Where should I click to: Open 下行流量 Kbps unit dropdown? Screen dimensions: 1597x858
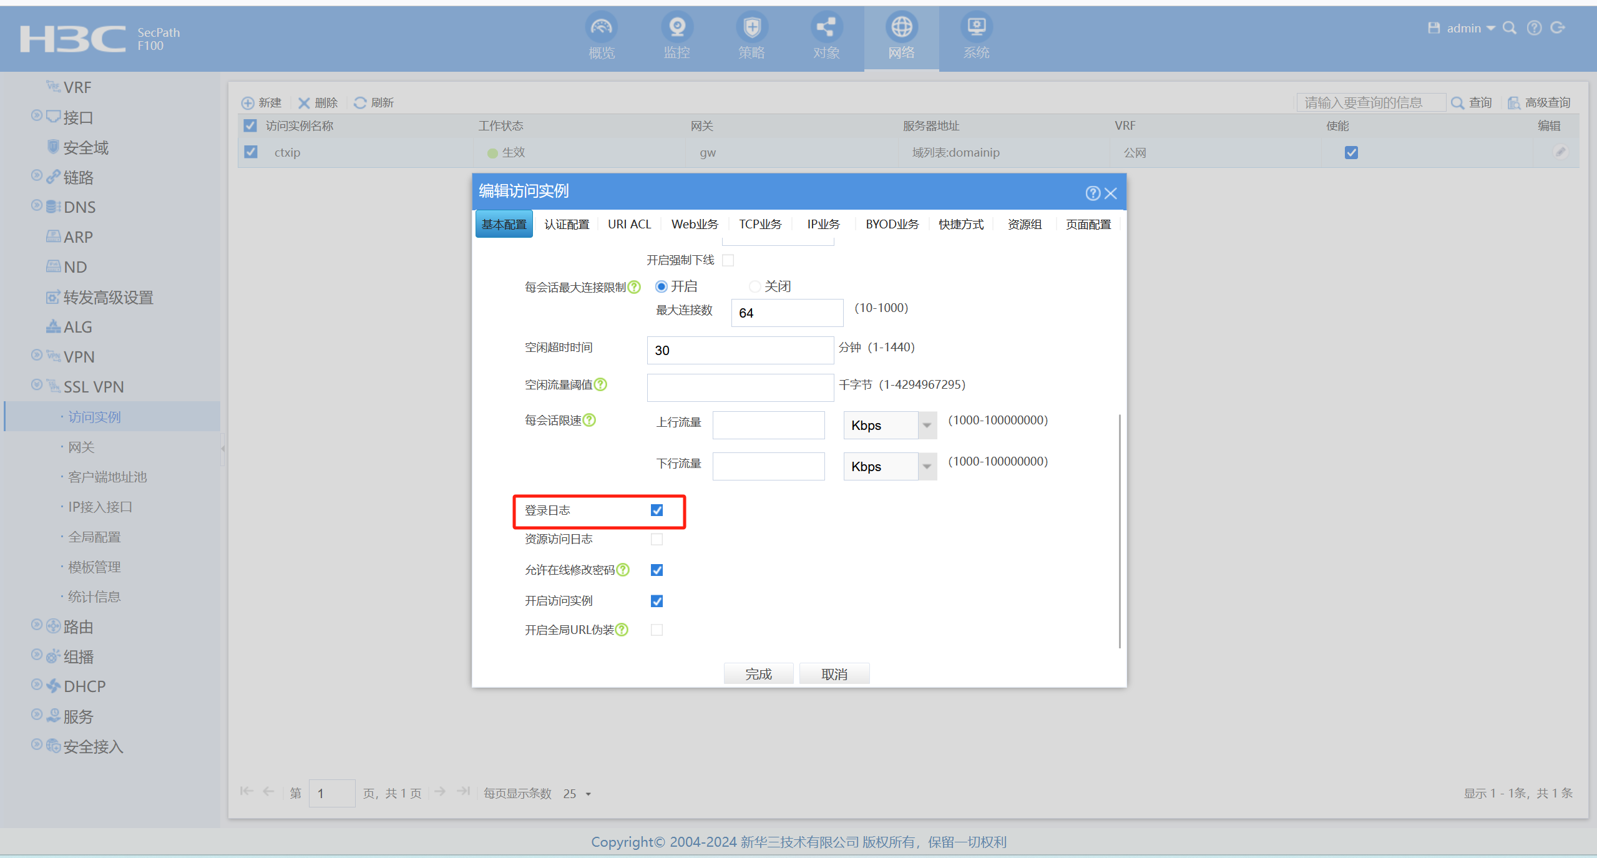tap(927, 467)
